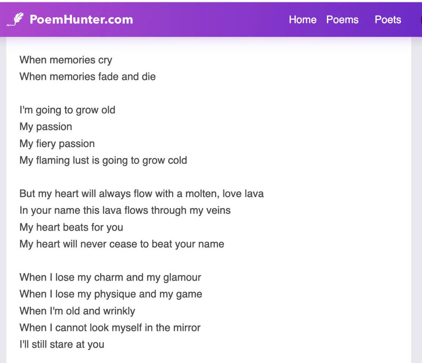Screen dimensions: 422x363
Task: Click the line 'My heart beats for you'
Action: coord(71,227)
